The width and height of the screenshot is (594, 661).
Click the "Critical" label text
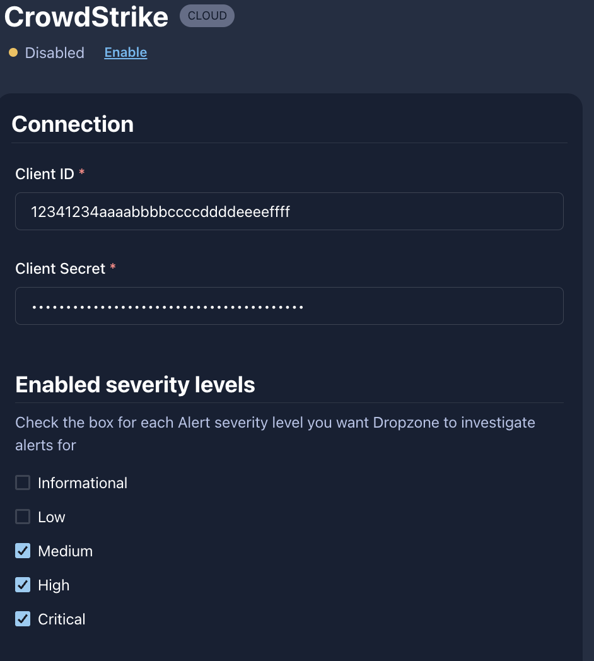click(x=62, y=619)
